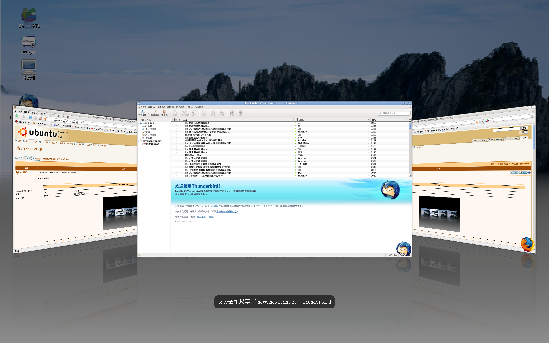The width and height of the screenshot is (549, 343).
Task: Open the 前进 history dropdown arrow
Action: (245, 113)
